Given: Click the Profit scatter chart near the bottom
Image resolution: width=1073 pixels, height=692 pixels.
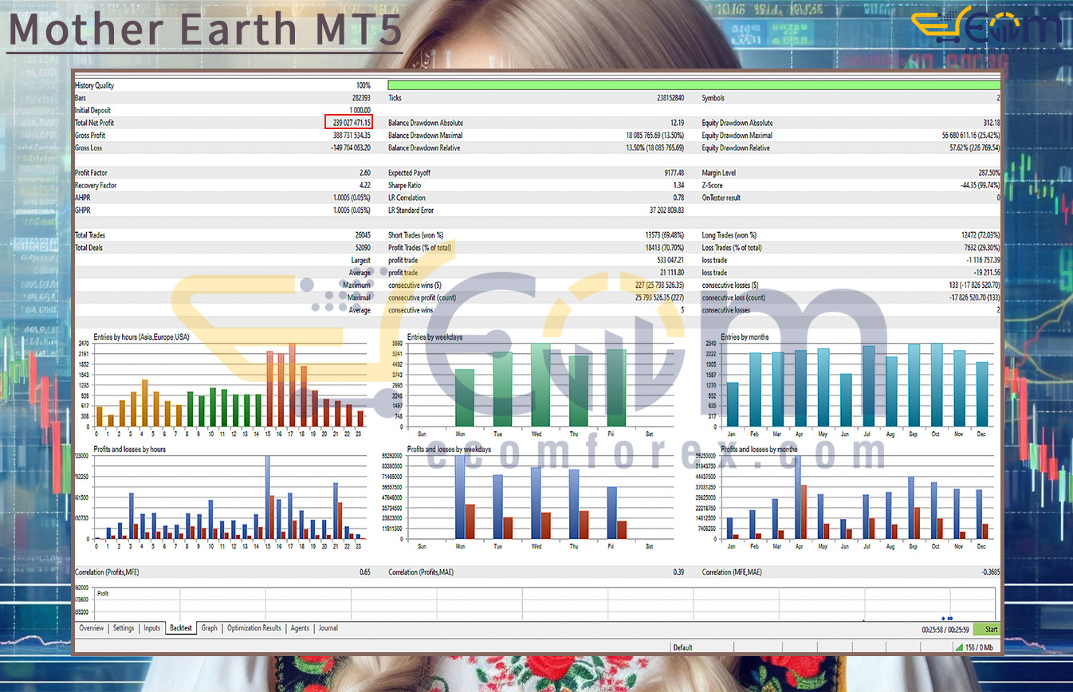Looking at the screenshot, I should [x=545, y=604].
